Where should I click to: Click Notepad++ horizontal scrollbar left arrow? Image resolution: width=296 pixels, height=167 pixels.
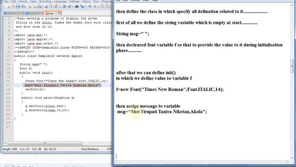[x=5, y=143]
